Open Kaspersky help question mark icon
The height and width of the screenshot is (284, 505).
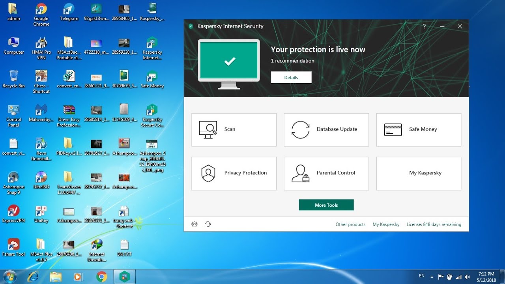(424, 26)
